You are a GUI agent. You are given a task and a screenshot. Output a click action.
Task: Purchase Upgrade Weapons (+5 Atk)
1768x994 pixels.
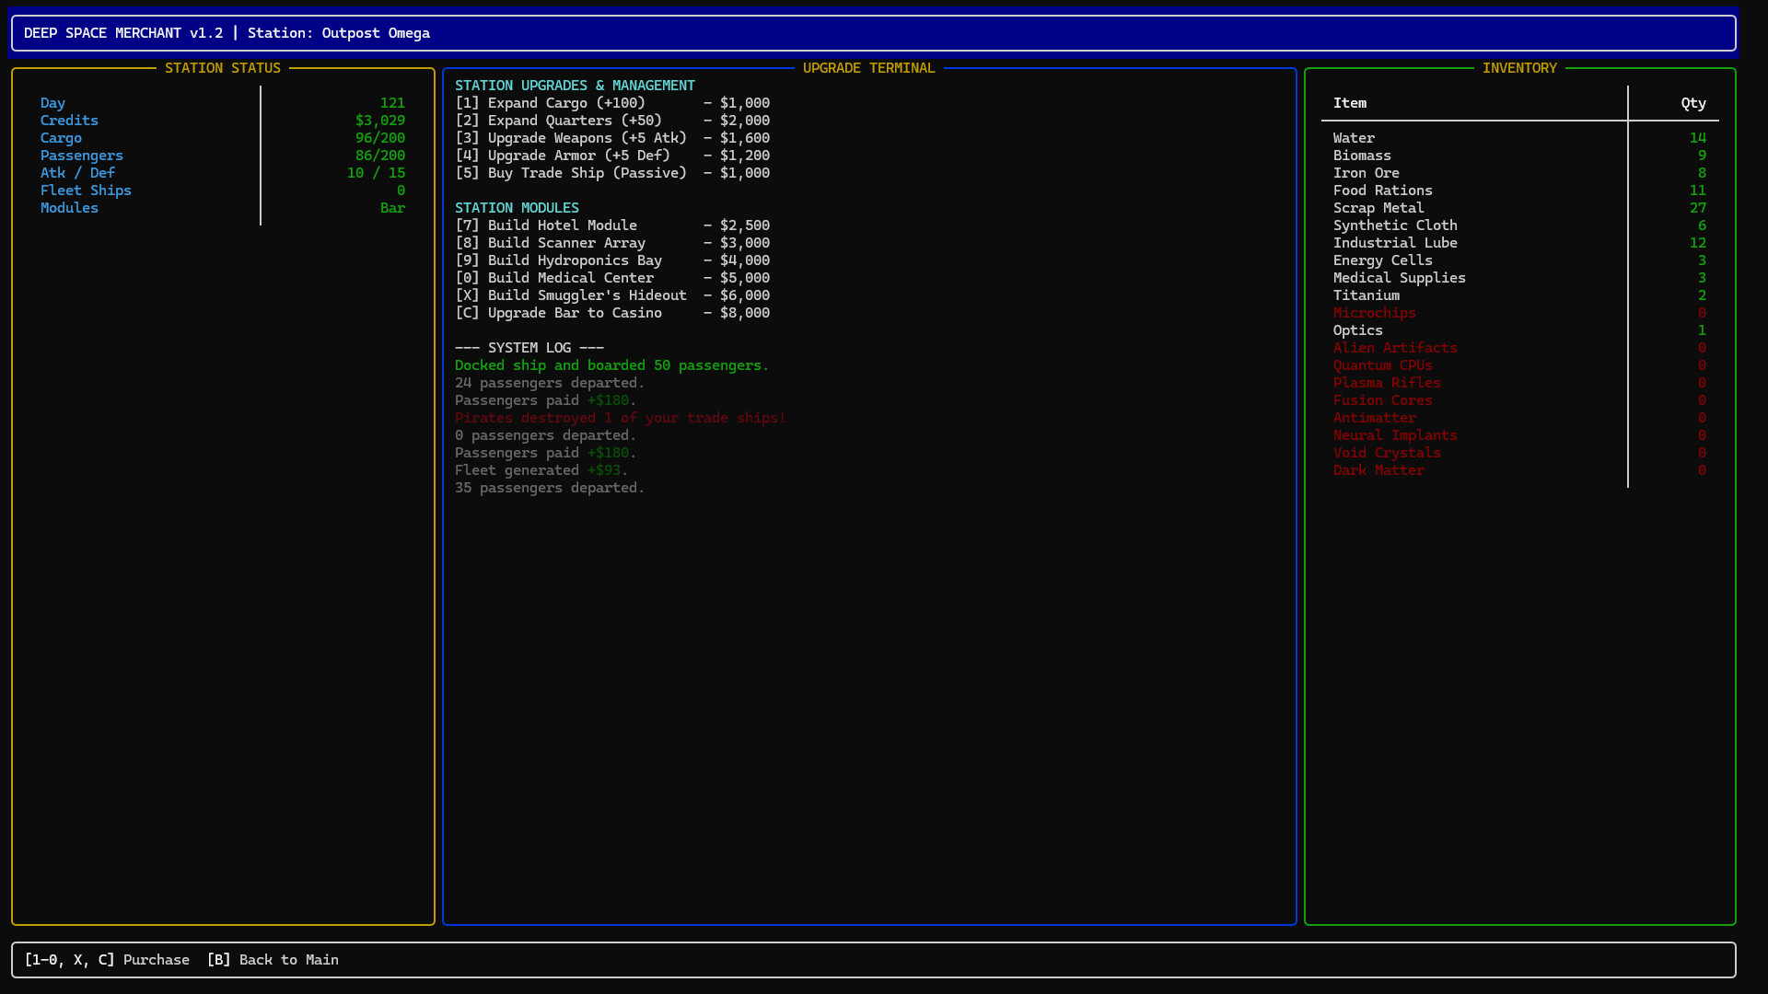612,138
